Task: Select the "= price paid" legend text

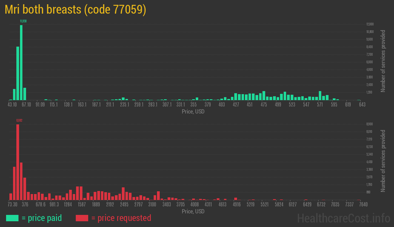Action: (x=42, y=218)
